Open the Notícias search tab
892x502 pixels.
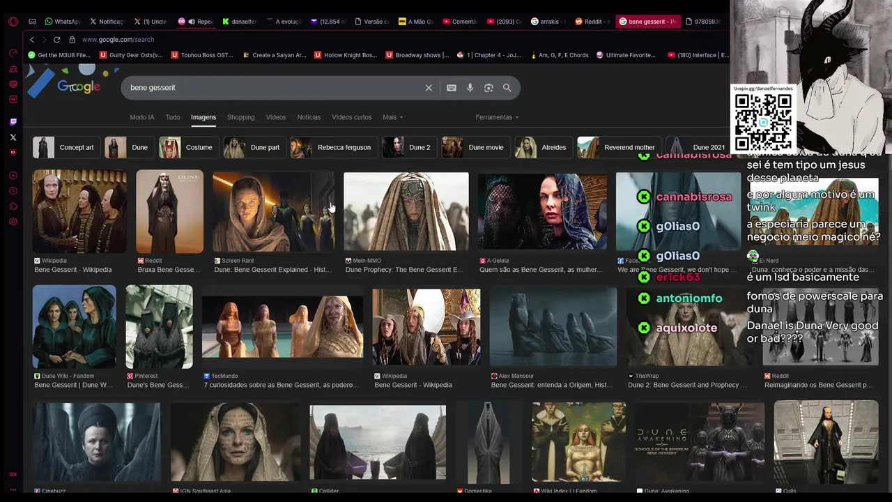[309, 117]
